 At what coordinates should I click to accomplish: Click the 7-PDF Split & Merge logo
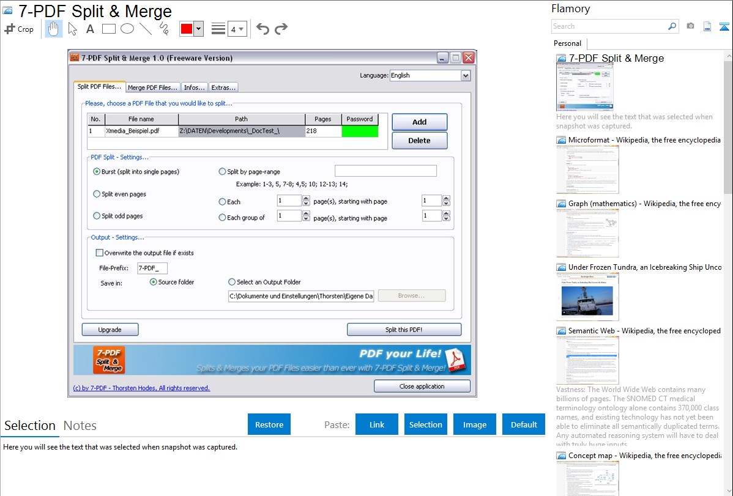109,360
